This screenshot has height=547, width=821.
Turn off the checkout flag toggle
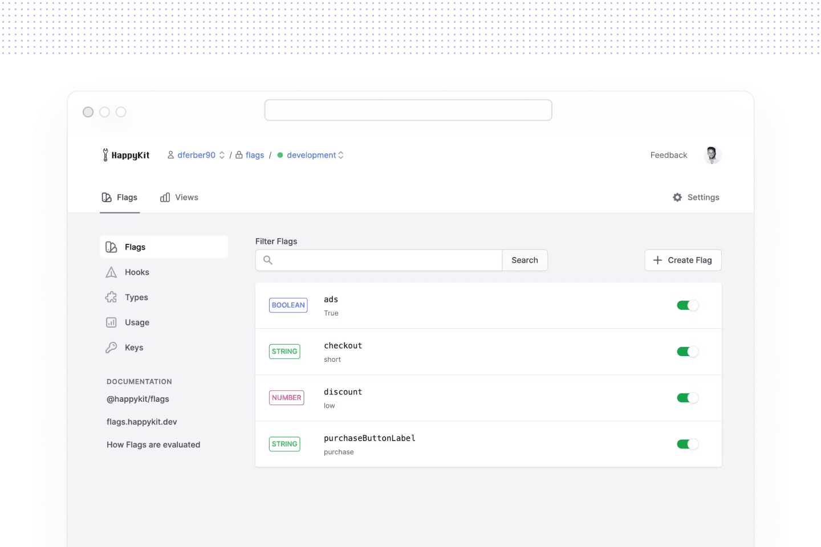click(x=687, y=352)
